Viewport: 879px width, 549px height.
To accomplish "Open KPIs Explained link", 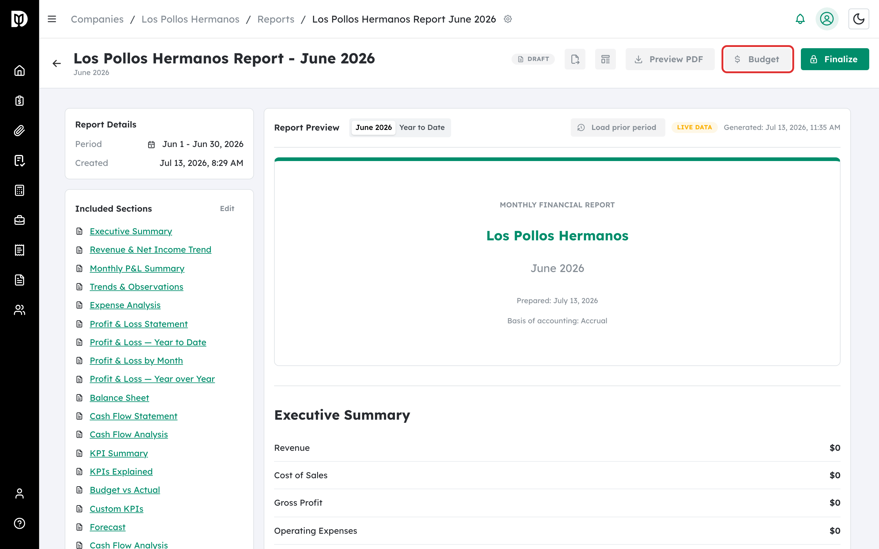I will coord(121,471).
